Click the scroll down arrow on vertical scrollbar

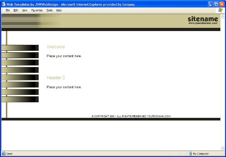[x=222, y=148]
